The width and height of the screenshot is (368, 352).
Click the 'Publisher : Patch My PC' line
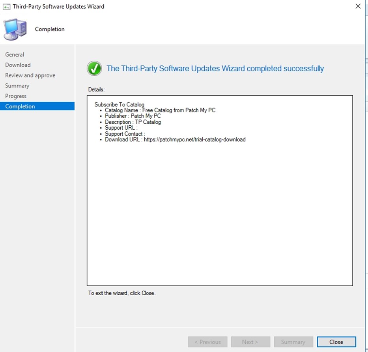[x=133, y=116]
